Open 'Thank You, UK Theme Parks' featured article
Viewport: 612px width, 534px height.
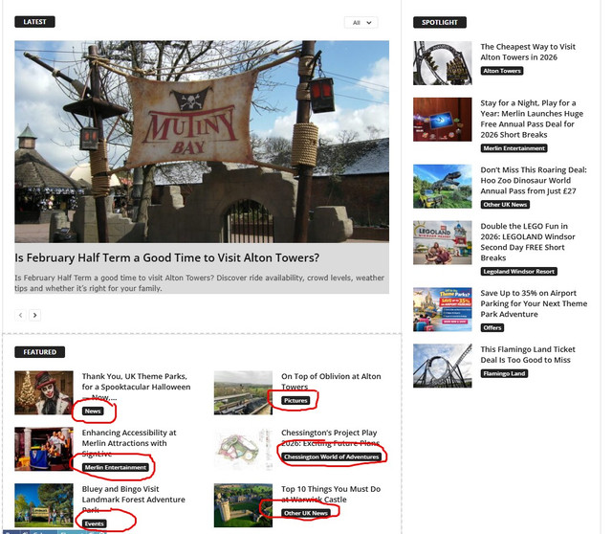coord(136,387)
